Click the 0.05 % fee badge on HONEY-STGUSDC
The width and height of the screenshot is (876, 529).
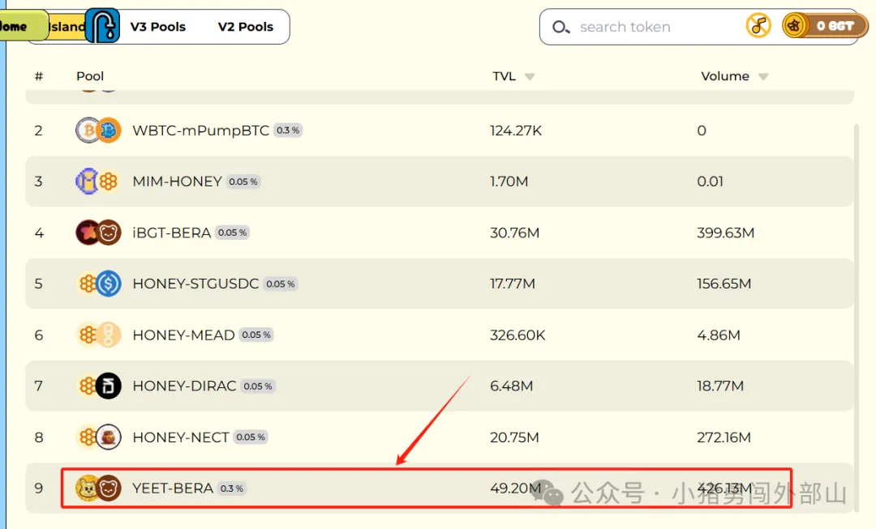[x=281, y=284]
